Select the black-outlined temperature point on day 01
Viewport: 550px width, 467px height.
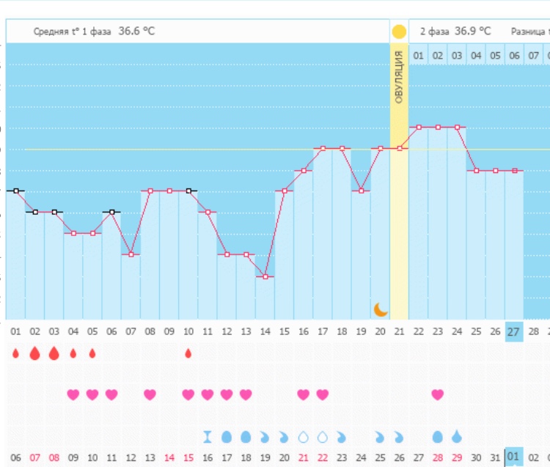(16, 191)
